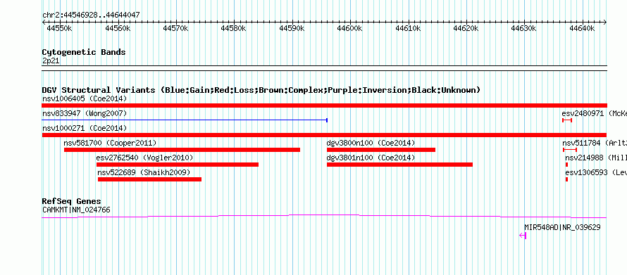Viewport: 627px width, 275px height.
Task: Click the nsv1000271 (Coe2014) red bar
Action: coord(324,135)
